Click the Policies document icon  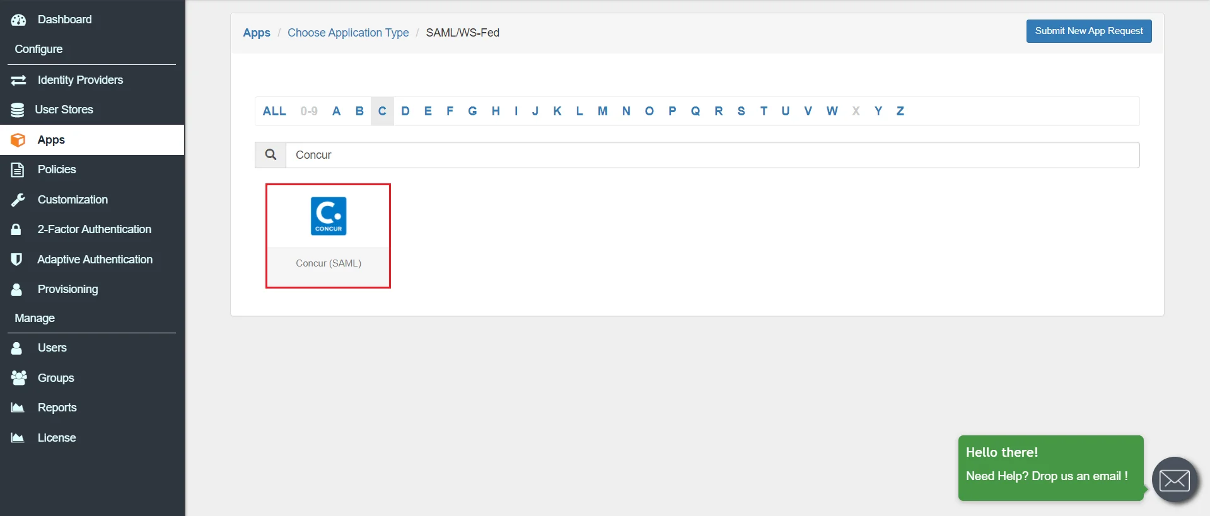18,169
